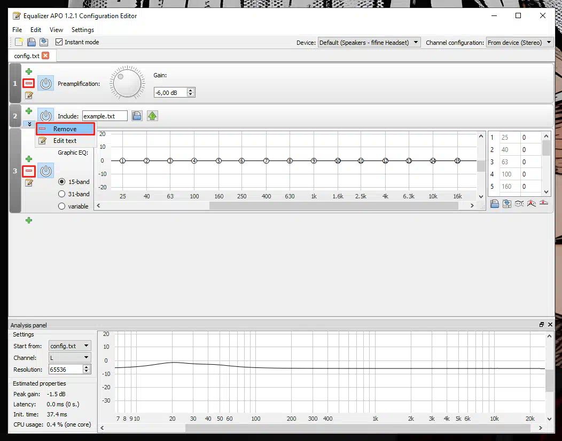Image resolution: width=562 pixels, height=441 pixels.
Task: Click the Include file name field
Action: click(105, 116)
